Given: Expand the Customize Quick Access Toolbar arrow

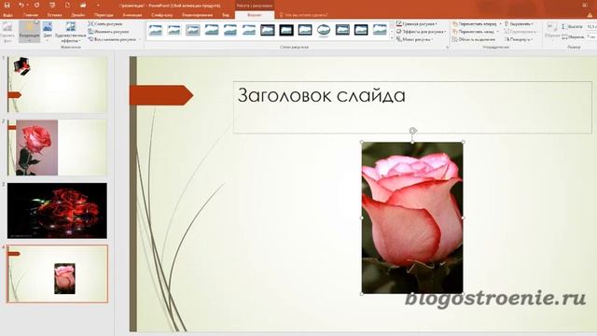Looking at the screenshot, I should [x=98, y=6].
